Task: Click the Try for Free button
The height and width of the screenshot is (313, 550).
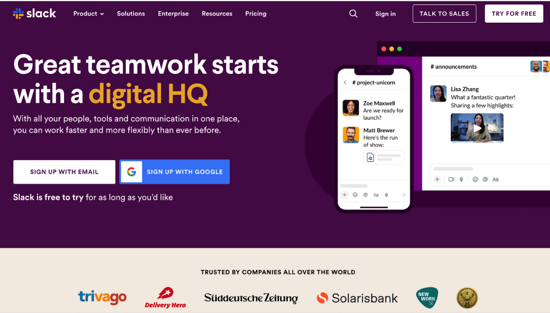Action: coord(514,14)
